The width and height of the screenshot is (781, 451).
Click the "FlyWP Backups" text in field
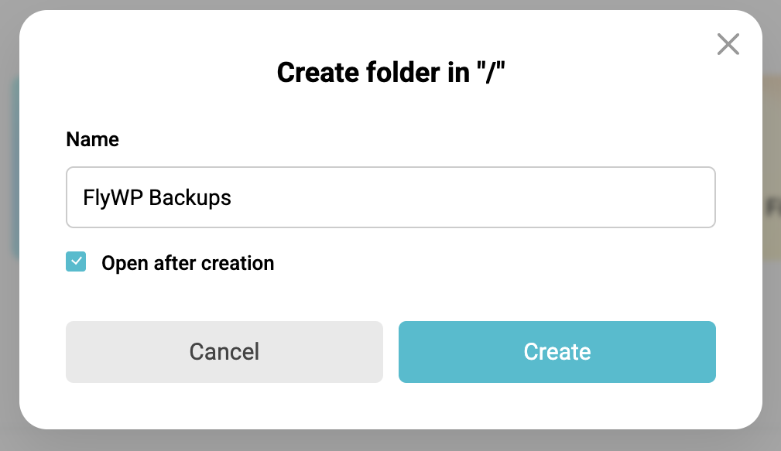(157, 198)
